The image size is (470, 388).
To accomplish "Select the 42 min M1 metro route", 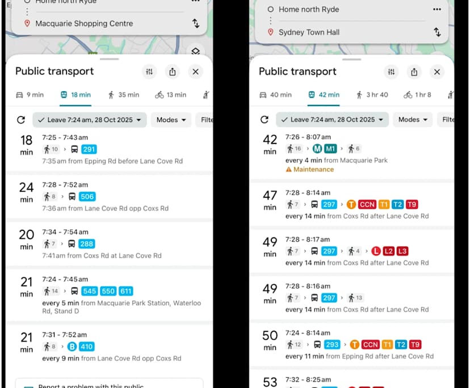I will pos(352,152).
